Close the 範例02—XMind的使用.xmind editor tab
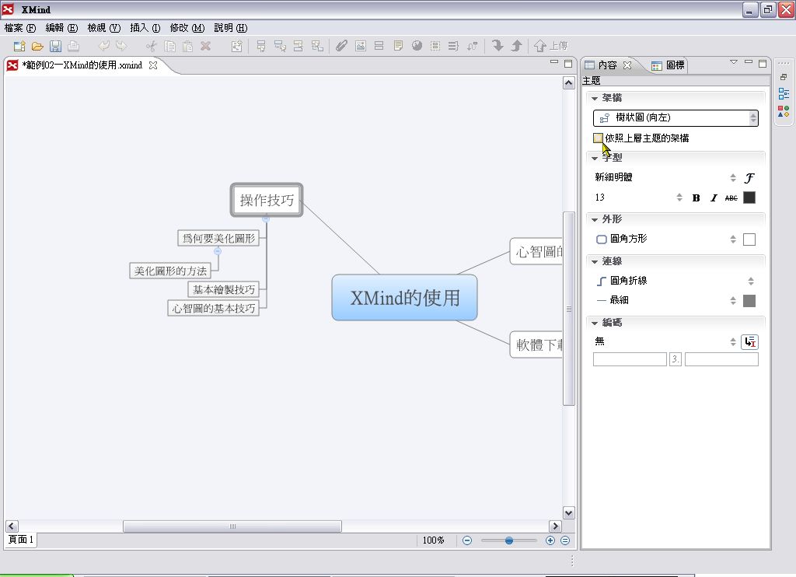Viewport: 796px width, 577px height. [153, 65]
